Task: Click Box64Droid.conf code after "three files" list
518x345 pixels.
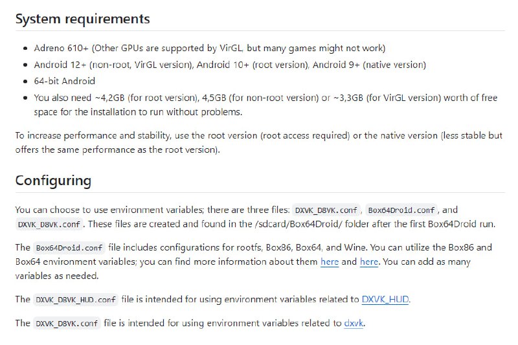Action: 401,210
